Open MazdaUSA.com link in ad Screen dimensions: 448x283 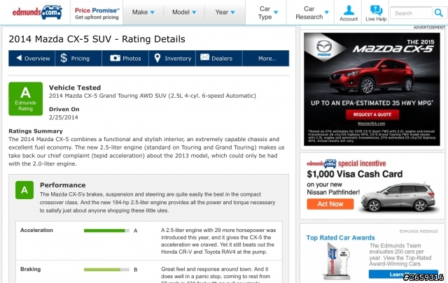click(x=372, y=124)
